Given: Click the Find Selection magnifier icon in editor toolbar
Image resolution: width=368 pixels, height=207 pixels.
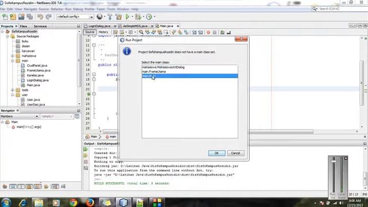Looking at the screenshot, I should (x=141, y=32).
